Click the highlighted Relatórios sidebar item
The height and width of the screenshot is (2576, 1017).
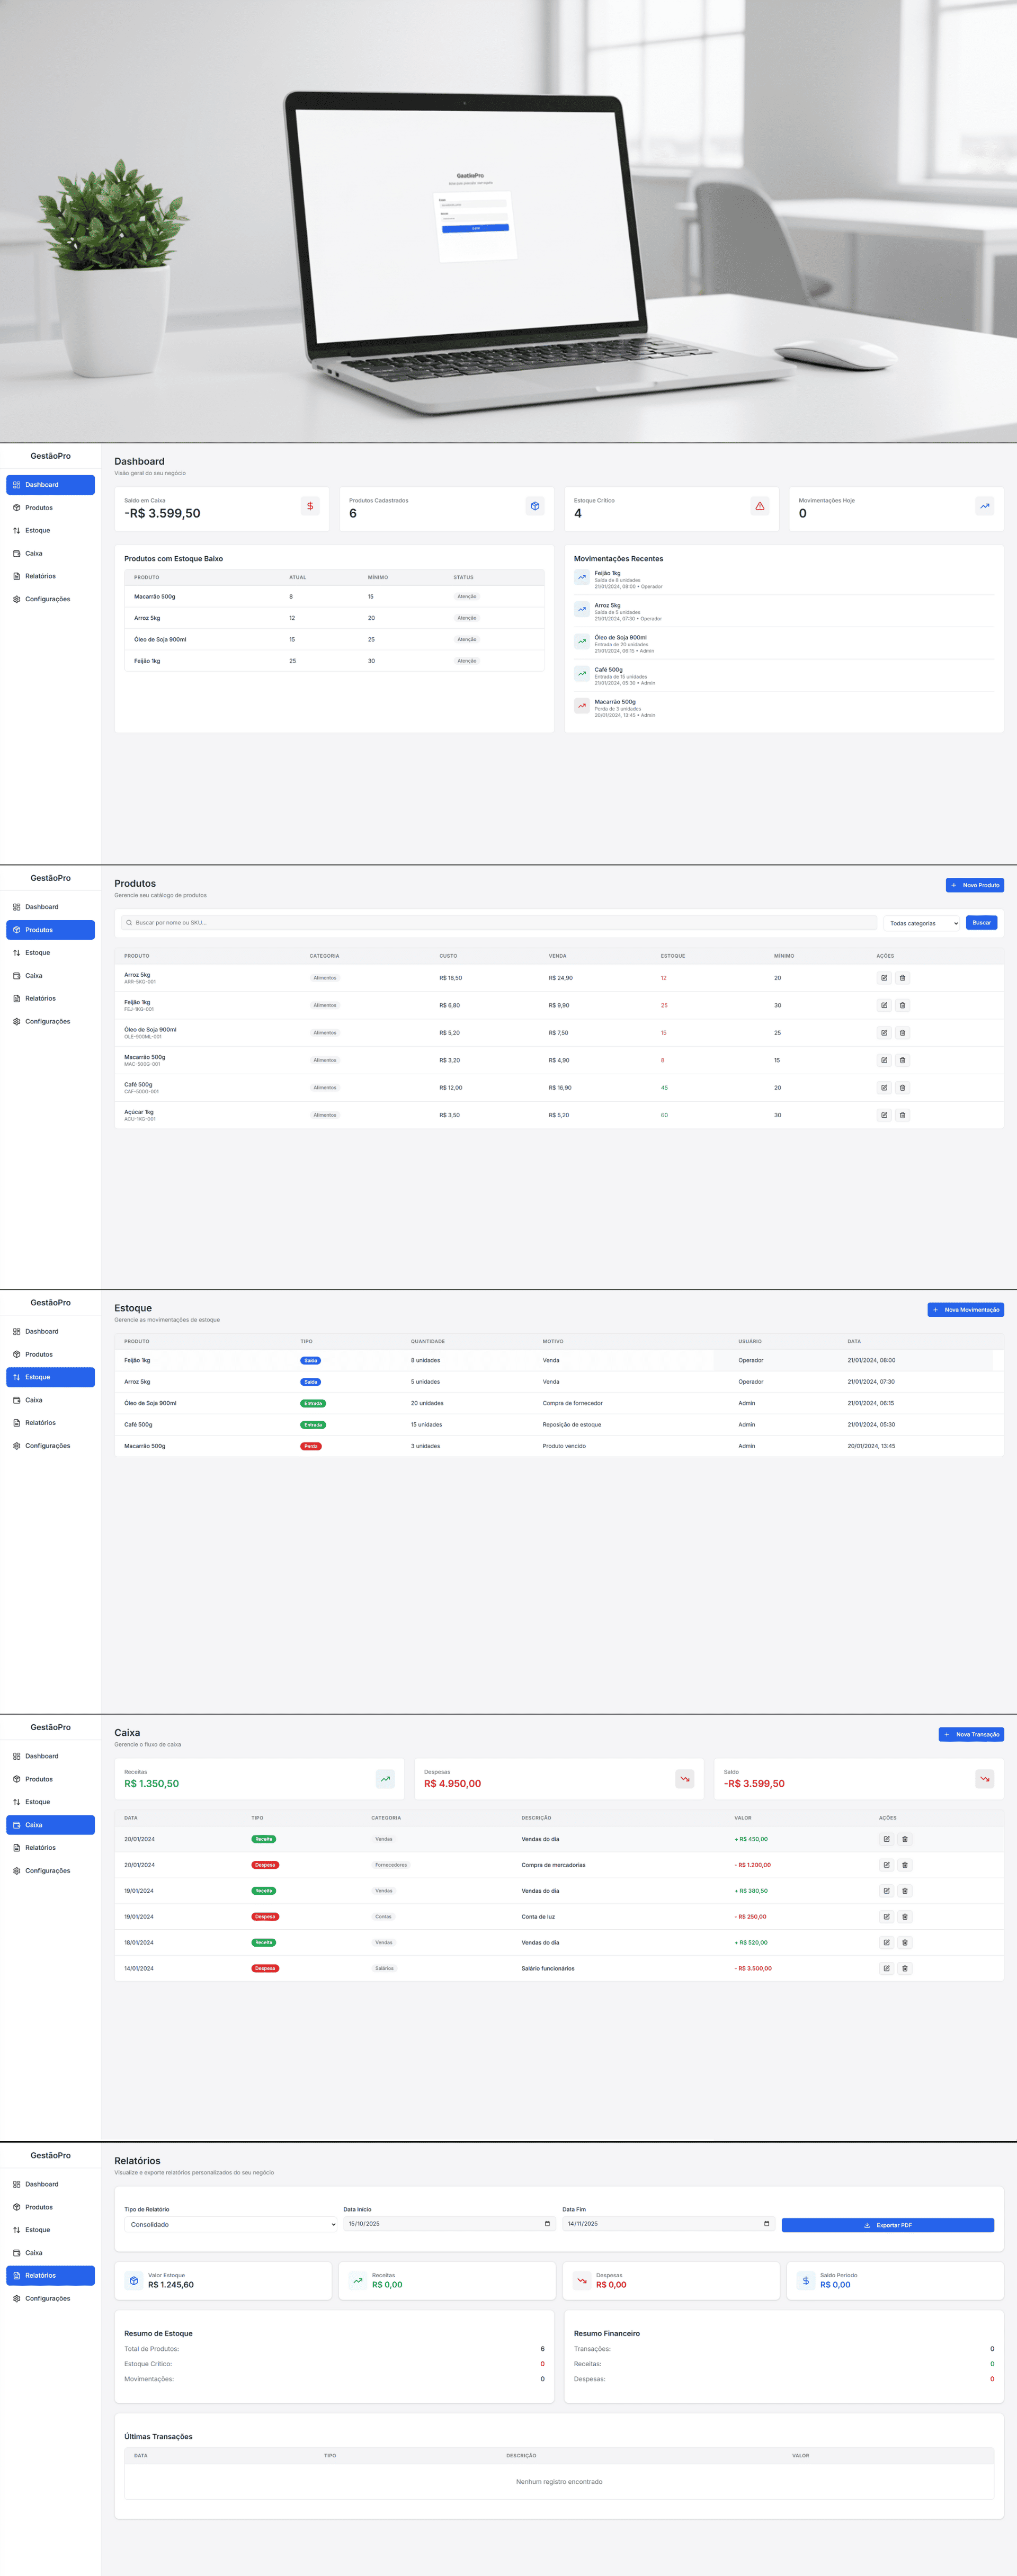50,2275
